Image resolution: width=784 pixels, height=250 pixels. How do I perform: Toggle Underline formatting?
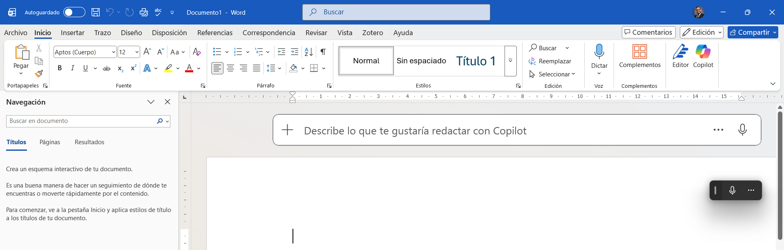point(85,68)
